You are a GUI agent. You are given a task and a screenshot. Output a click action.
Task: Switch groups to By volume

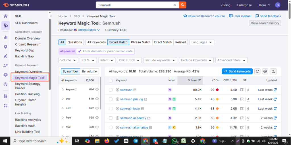pos(90,71)
